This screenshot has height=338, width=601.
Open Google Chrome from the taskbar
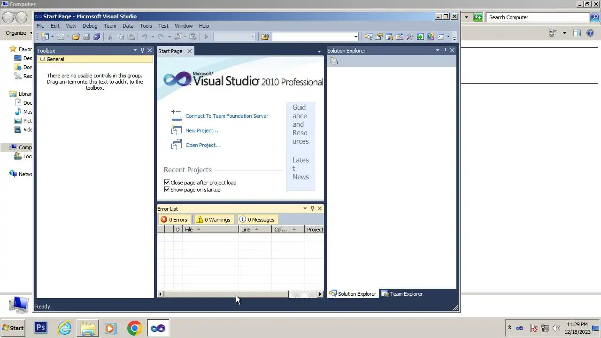(134, 328)
